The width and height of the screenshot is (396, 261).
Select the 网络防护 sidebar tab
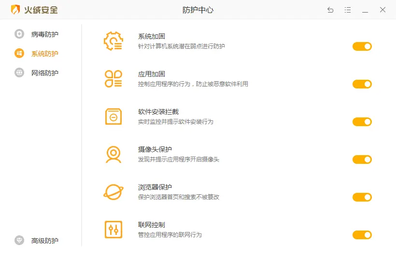tap(44, 73)
